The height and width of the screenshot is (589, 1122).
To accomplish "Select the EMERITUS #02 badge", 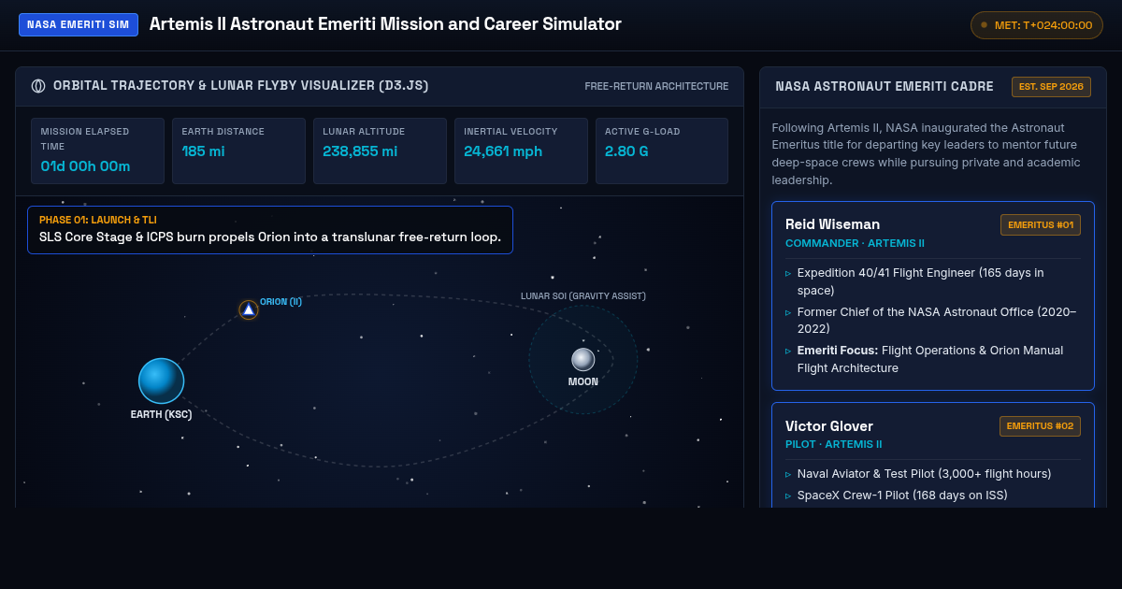I will pyautogui.click(x=1040, y=426).
